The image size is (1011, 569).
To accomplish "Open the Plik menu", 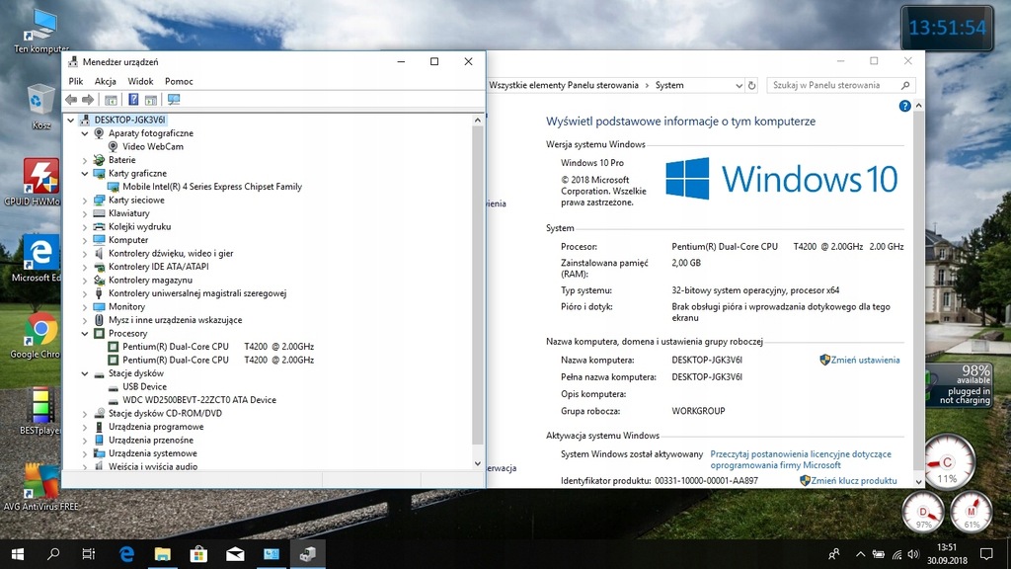I will (76, 81).
